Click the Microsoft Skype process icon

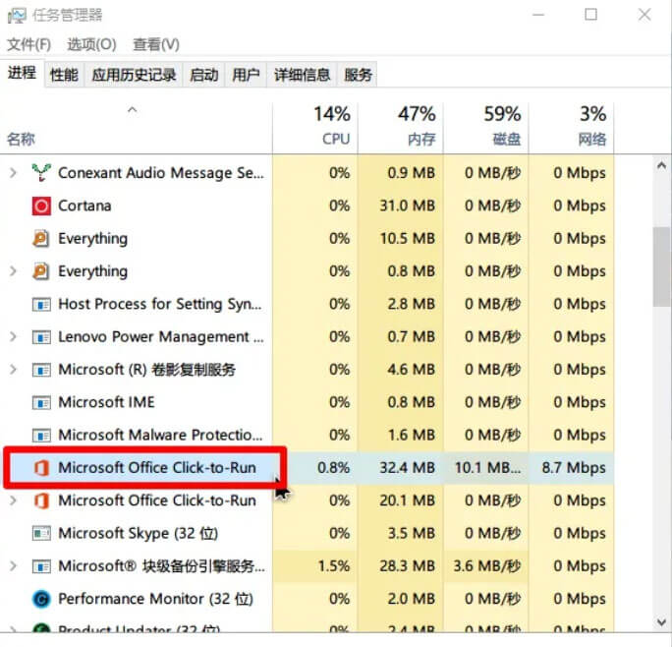point(41,533)
